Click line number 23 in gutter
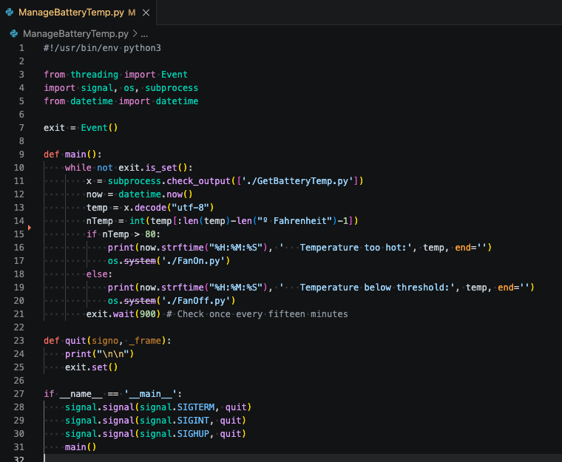562x462 pixels. tap(19, 341)
